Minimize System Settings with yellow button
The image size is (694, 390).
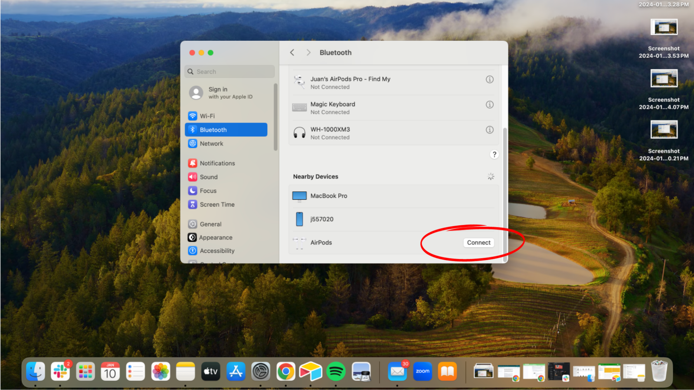[201, 52]
